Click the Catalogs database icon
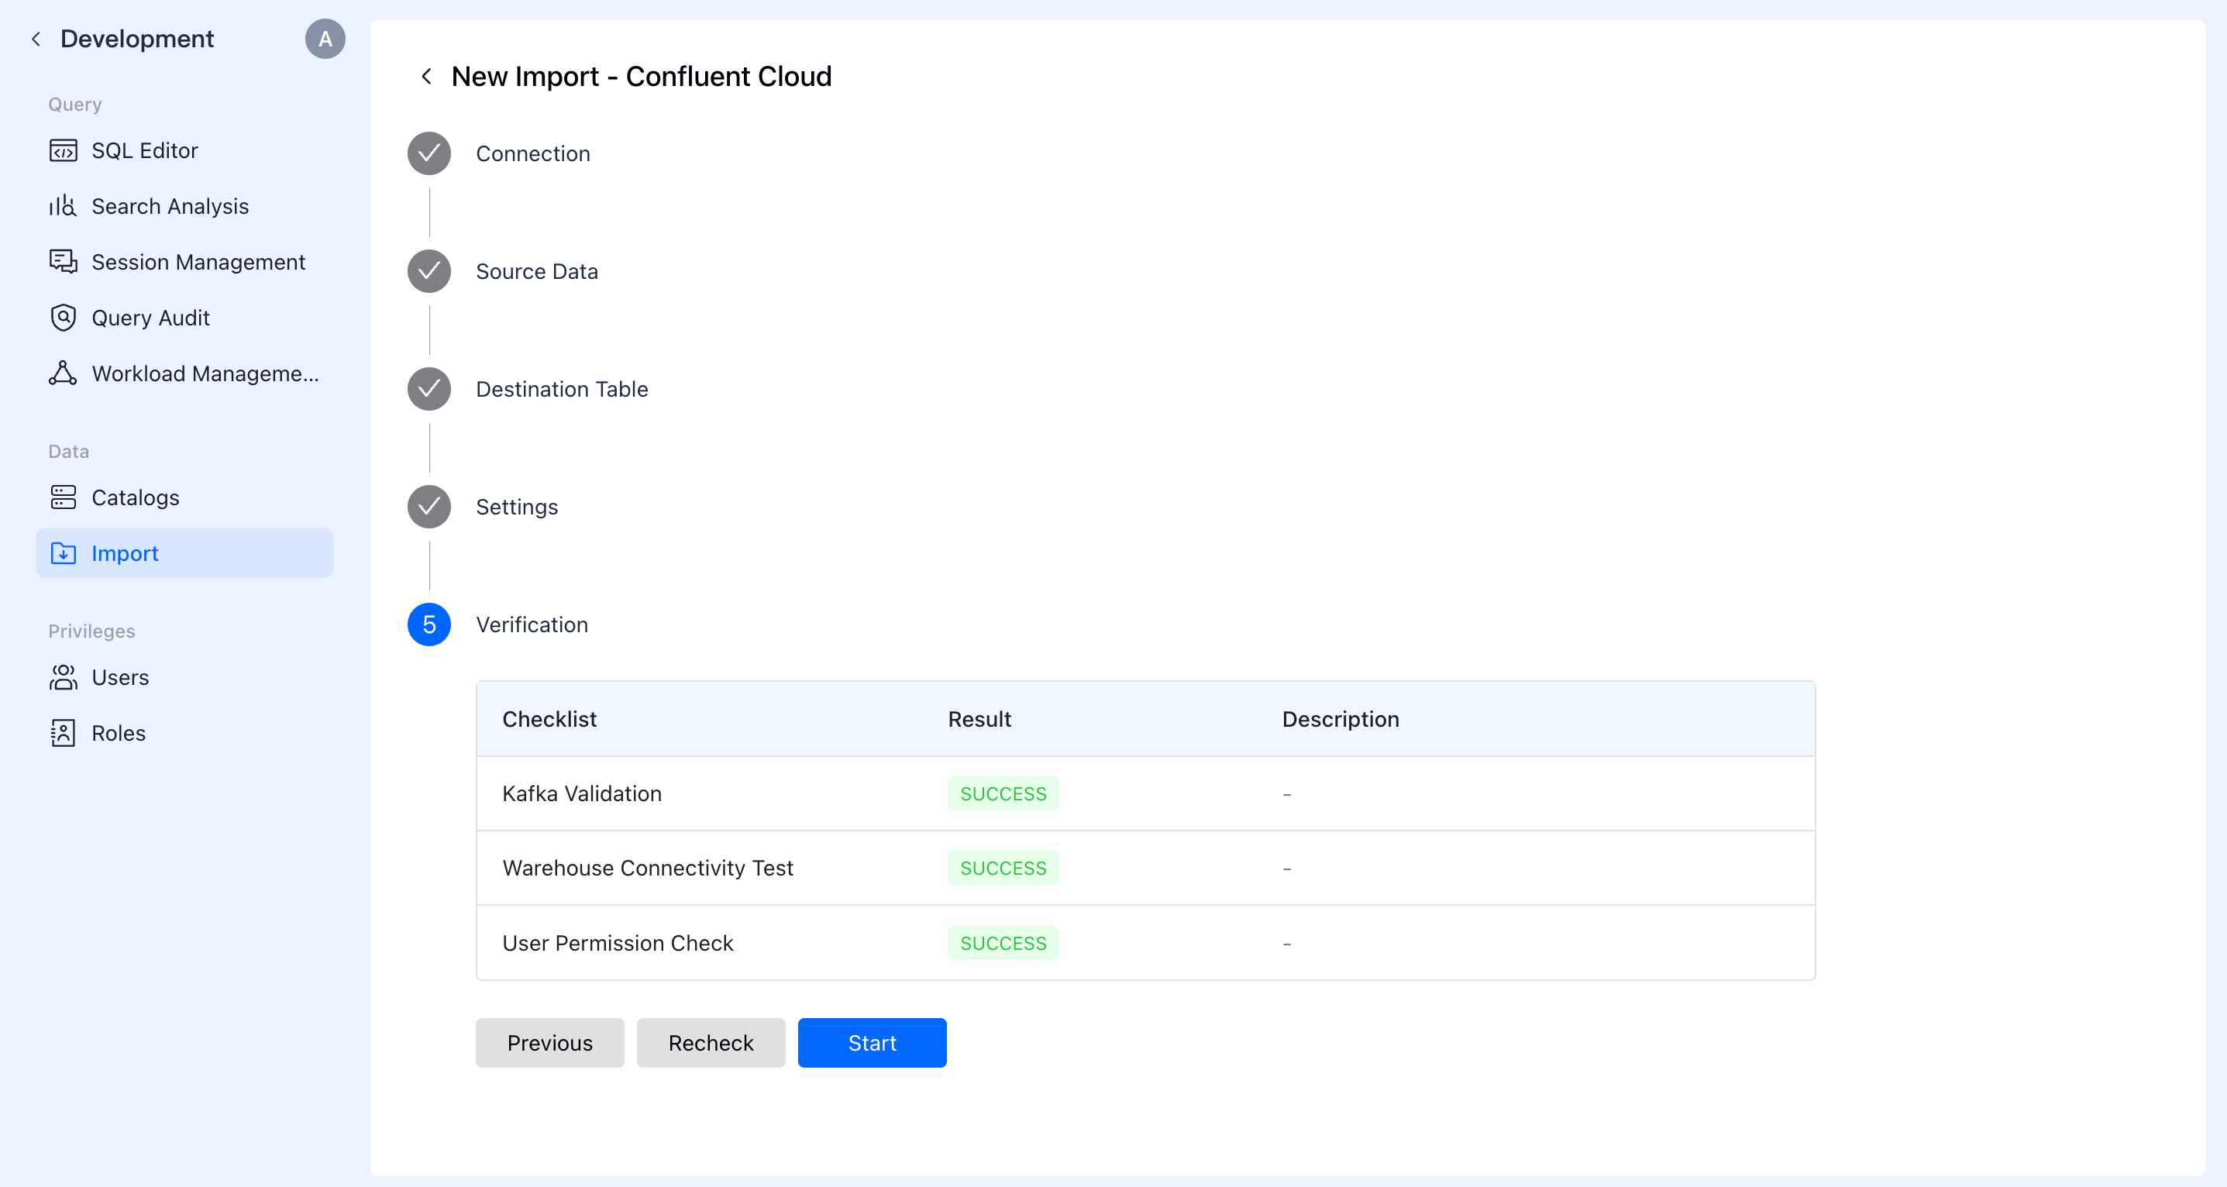Viewport: 2227px width, 1187px height. (x=63, y=498)
